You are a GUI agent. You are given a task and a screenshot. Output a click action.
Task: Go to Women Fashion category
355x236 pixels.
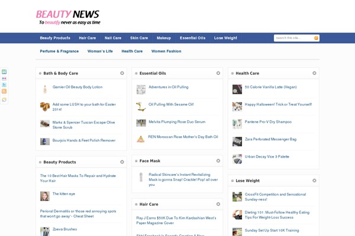(166, 51)
